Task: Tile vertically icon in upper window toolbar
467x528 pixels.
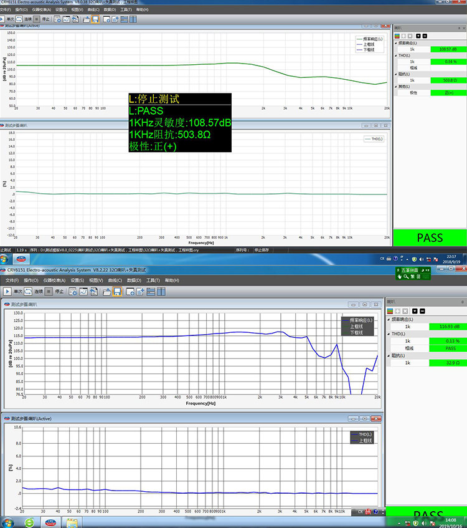Action: (133, 19)
